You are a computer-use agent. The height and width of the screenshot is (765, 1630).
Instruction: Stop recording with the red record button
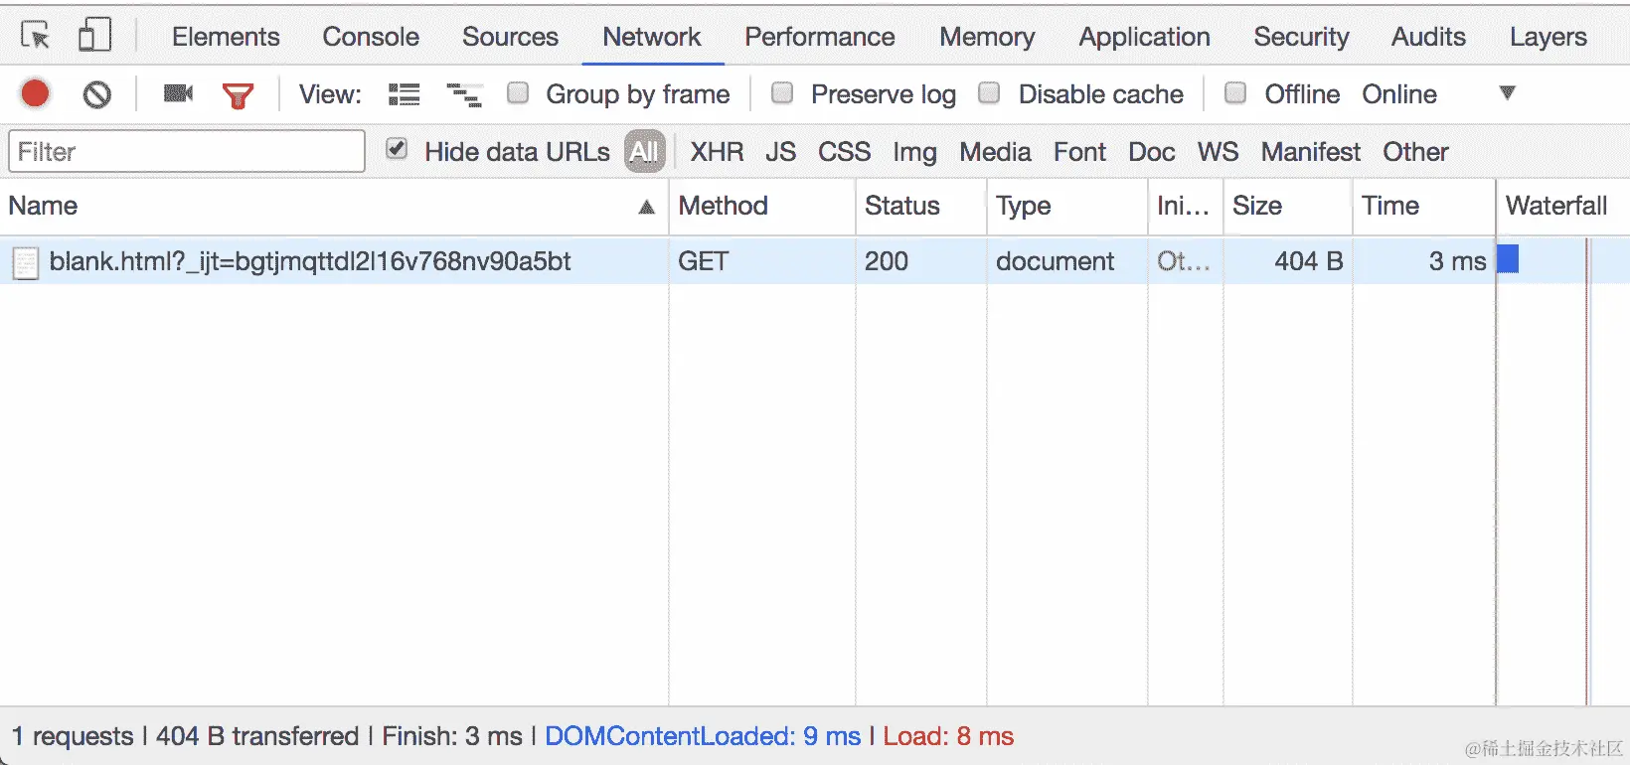36,94
